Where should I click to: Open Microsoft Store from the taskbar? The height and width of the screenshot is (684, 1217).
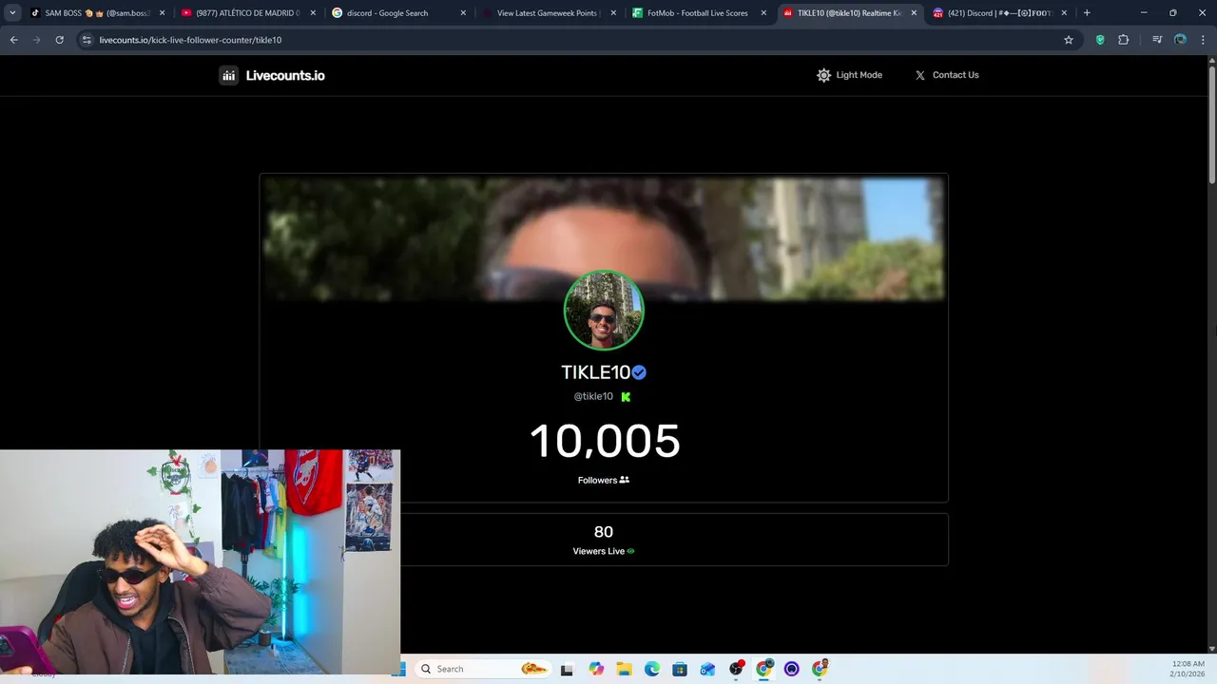[680, 669]
